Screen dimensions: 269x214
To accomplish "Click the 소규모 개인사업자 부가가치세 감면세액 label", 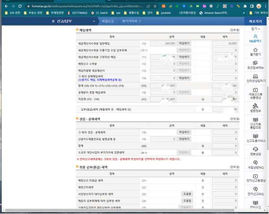I will [101, 152].
